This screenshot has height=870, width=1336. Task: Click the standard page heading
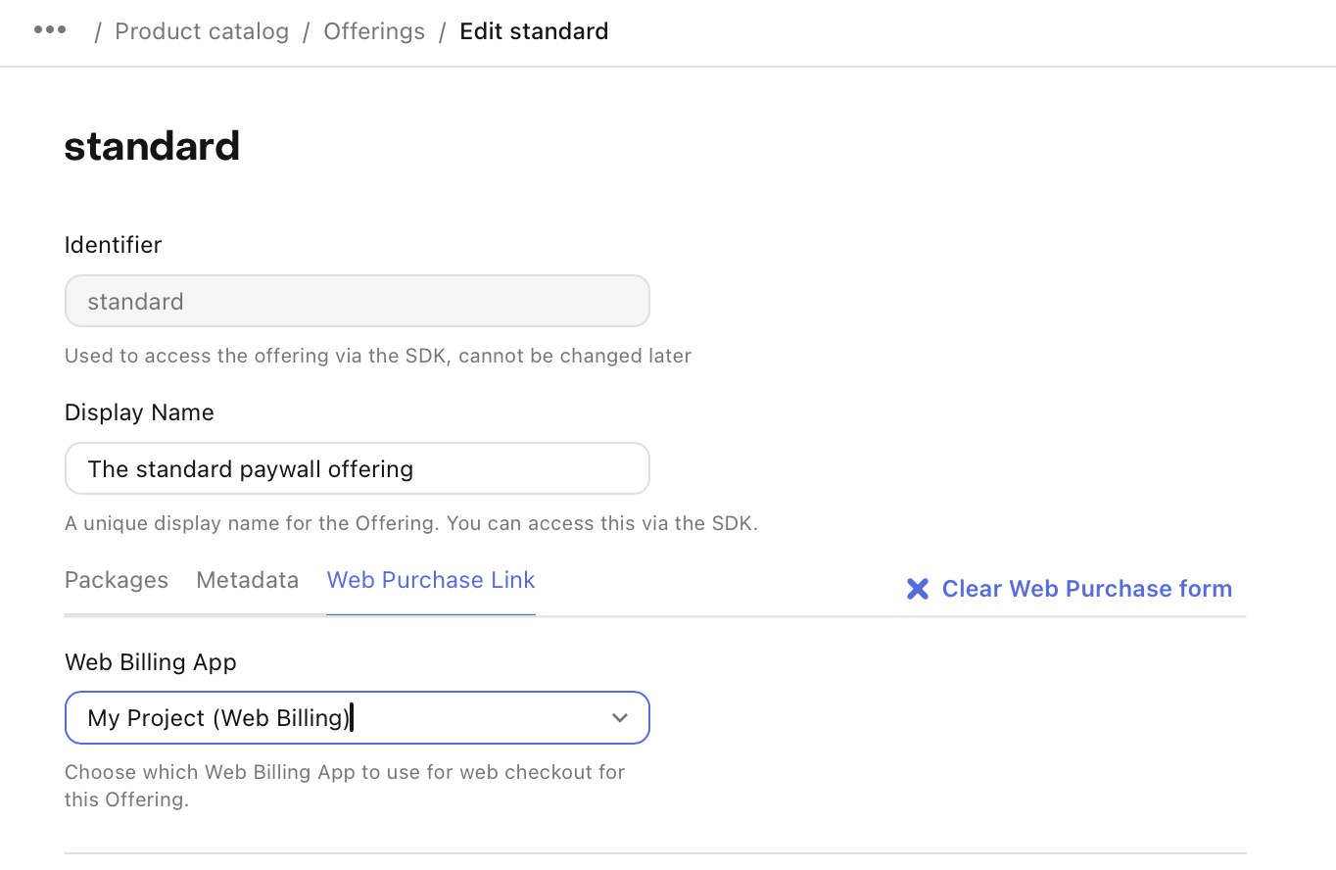[152, 146]
